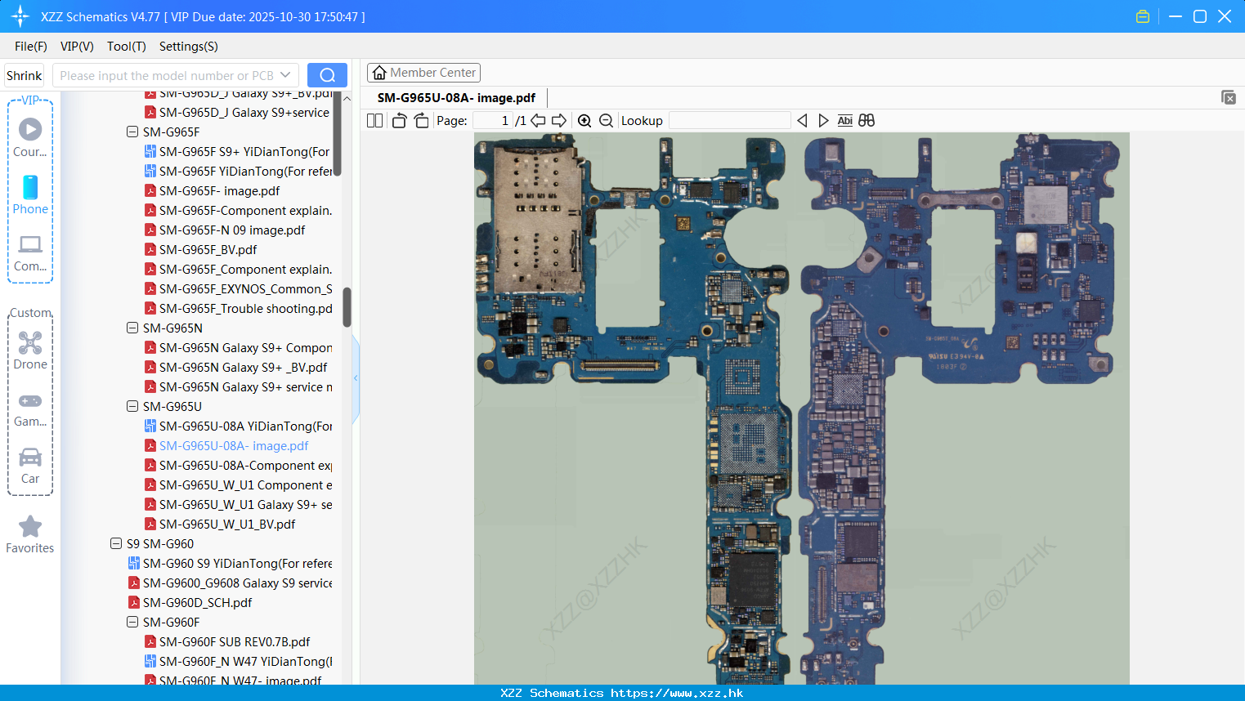This screenshot has width=1245, height=701.
Task: Open the Tool(T) menu
Action: coord(126,47)
